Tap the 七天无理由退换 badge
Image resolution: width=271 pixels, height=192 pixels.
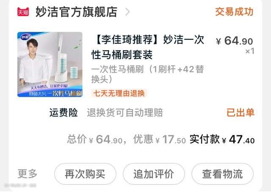[x=119, y=93]
